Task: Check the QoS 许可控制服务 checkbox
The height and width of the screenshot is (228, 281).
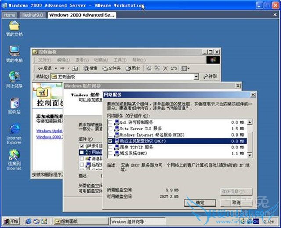Action: [x=110, y=122]
